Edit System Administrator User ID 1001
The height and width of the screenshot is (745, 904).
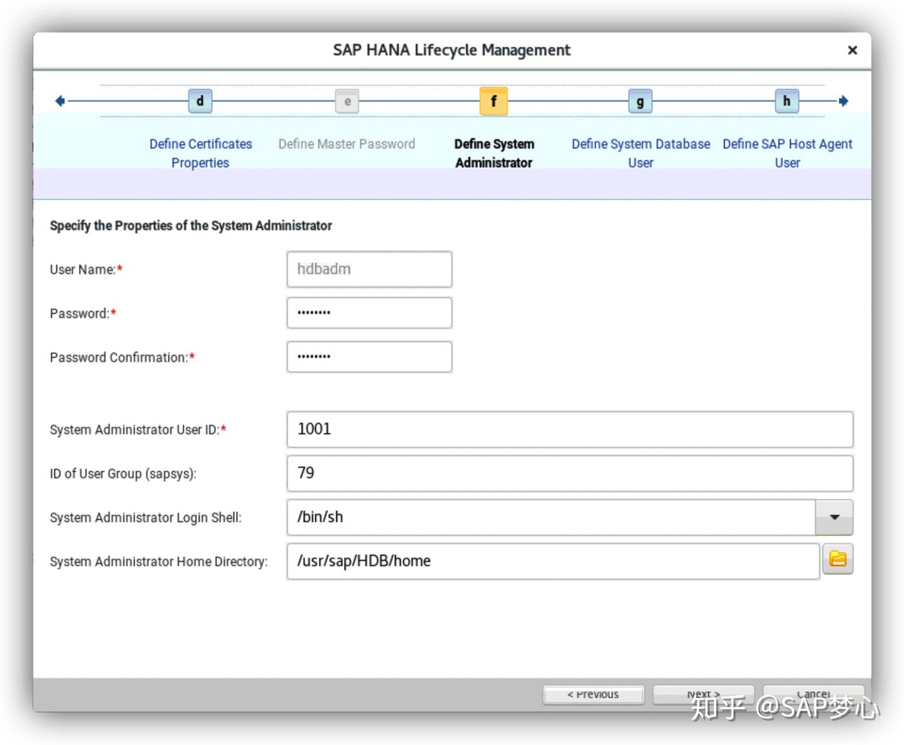(570, 430)
